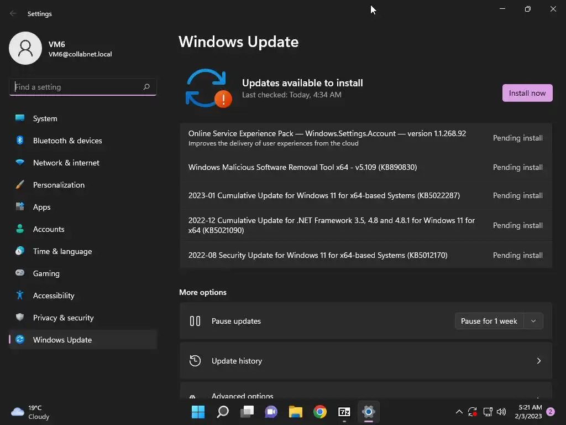Click the Bluetooth icon in sidebar
Image resolution: width=566 pixels, height=425 pixels.
pyautogui.click(x=20, y=140)
